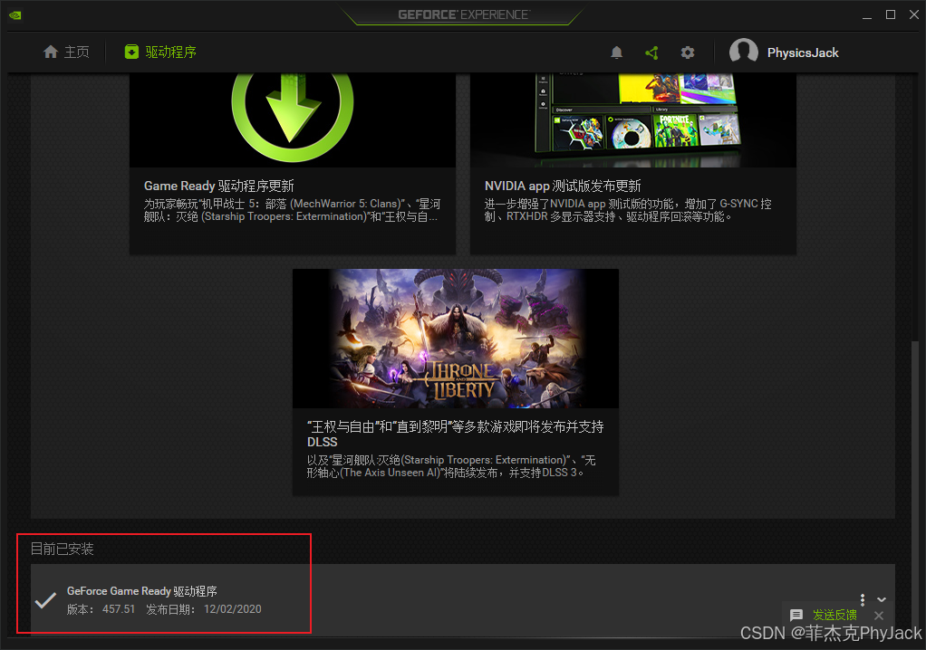Click the green share icon
Image resolution: width=926 pixels, height=650 pixels.
652,53
